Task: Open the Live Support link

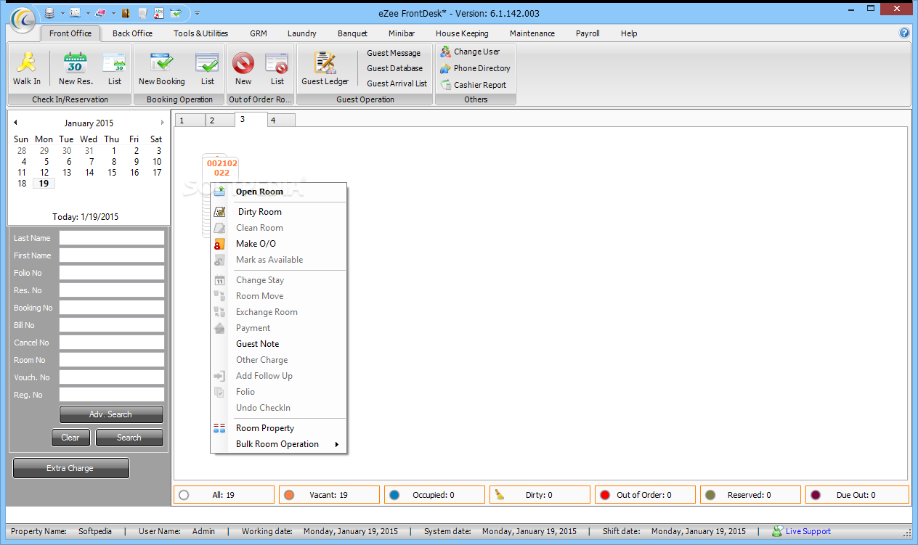Action: 808,531
